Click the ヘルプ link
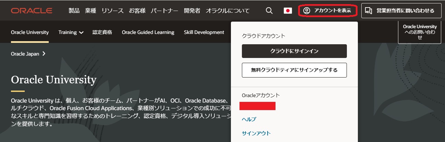This screenshot has width=445, height=142. click(x=249, y=119)
